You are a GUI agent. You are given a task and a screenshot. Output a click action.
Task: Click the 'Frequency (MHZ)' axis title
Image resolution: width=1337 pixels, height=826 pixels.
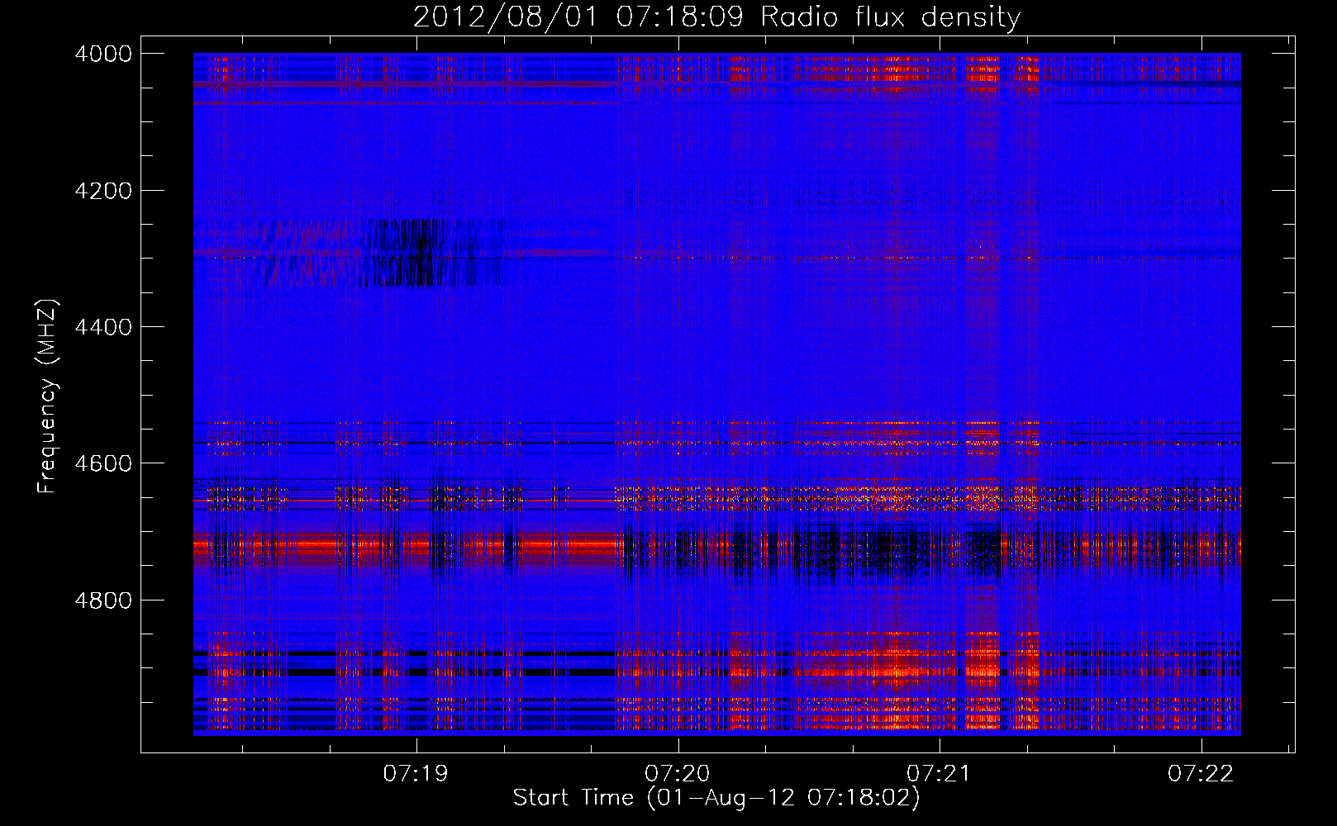click(48, 396)
